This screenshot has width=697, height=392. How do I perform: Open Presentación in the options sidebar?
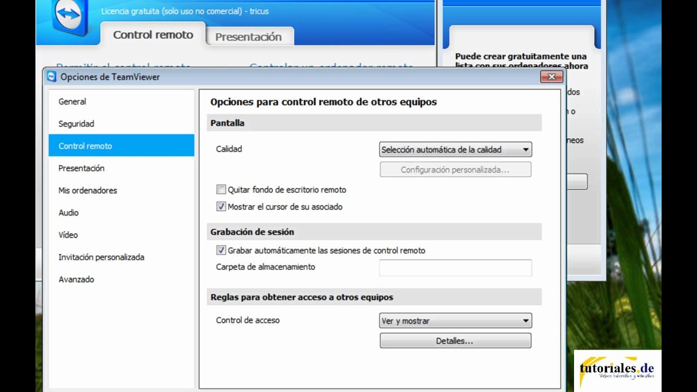[121, 168]
